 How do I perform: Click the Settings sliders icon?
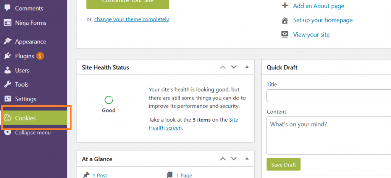[x=8, y=99]
